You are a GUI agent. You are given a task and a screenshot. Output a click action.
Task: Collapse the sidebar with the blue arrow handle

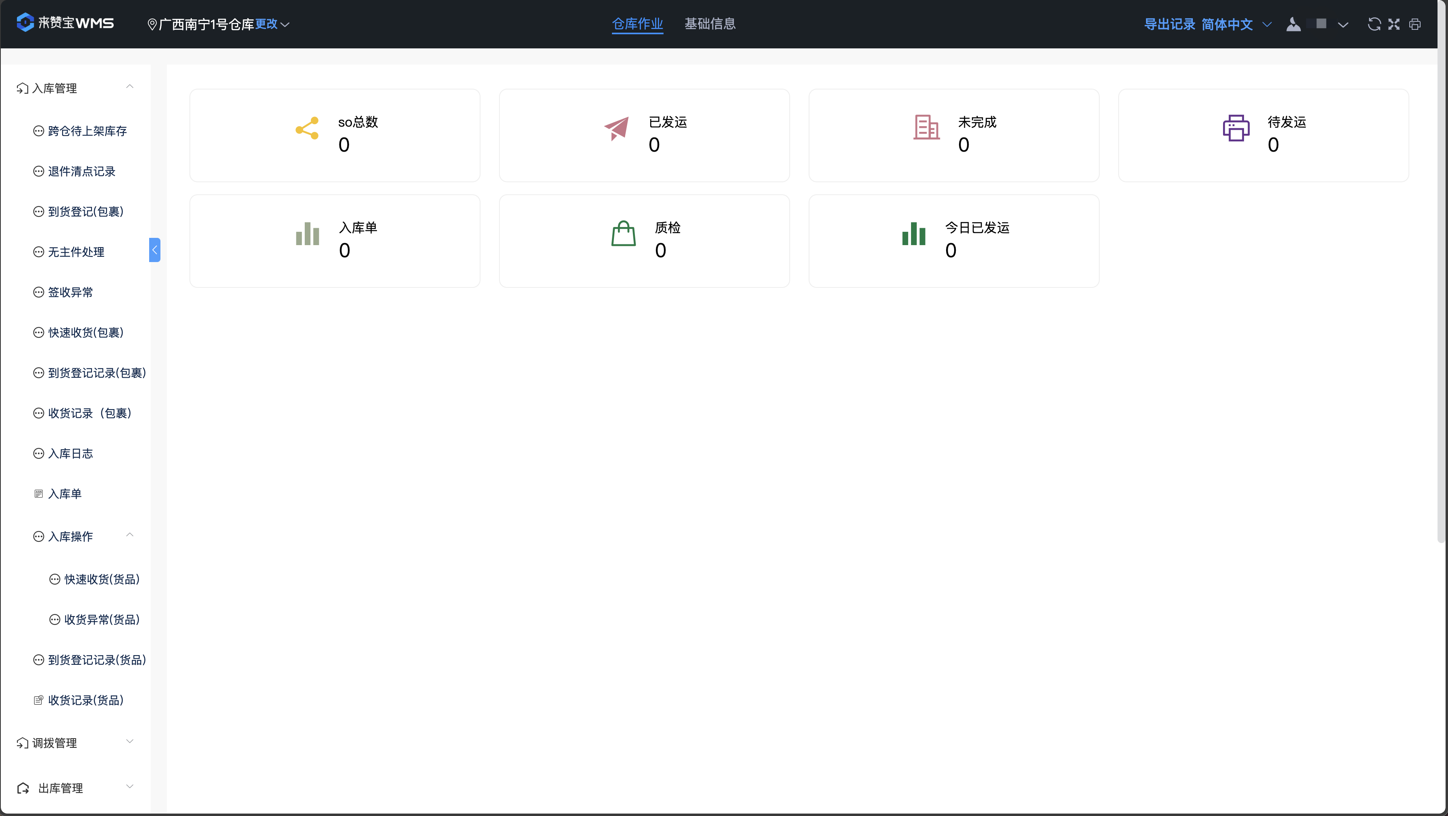tap(154, 250)
